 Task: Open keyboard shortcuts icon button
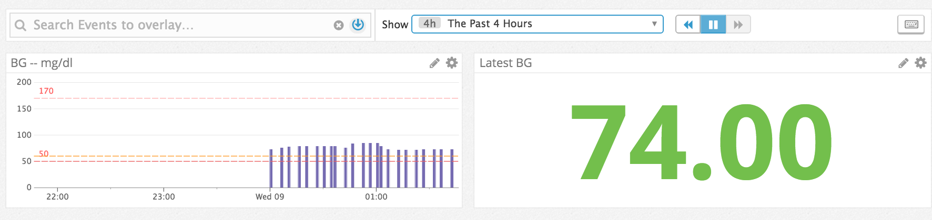tap(911, 24)
